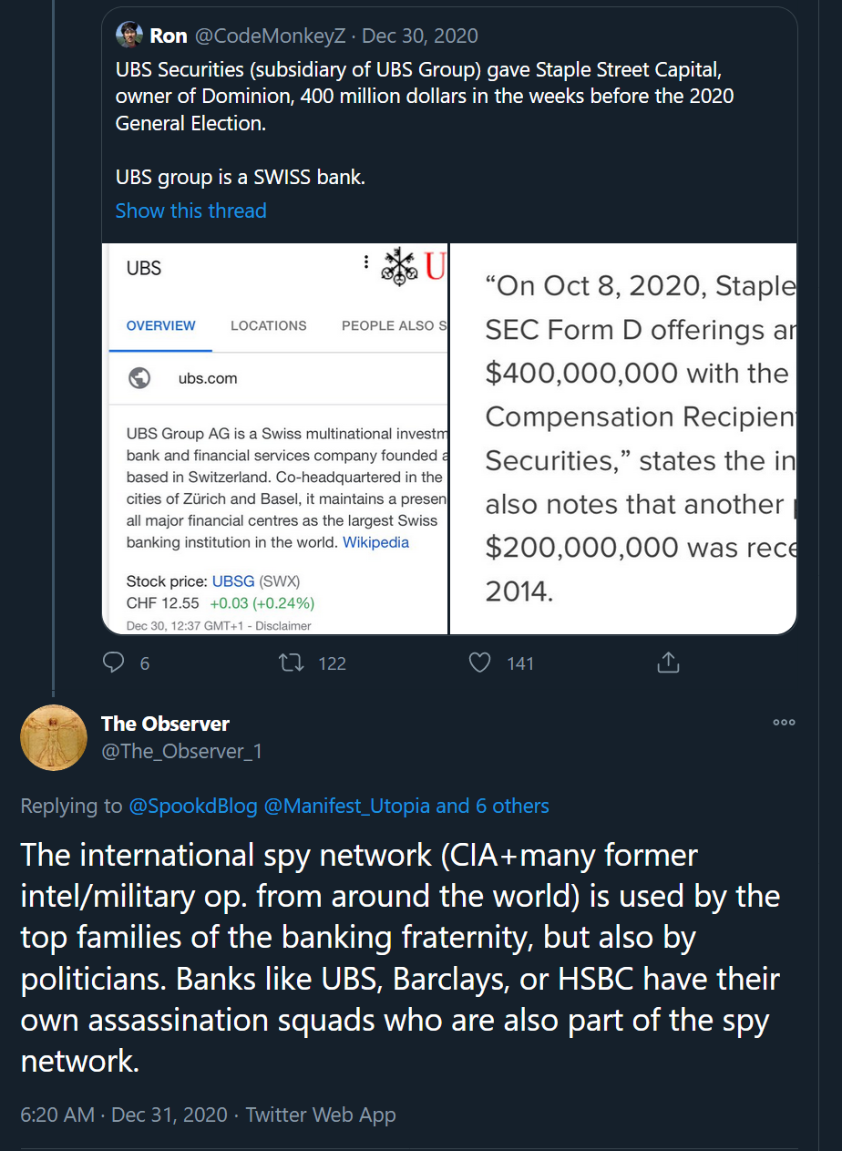The width and height of the screenshot is (842, 1151).
Task: Click the reply speech bubble icon
Action: pyautogui.click(x=114, y=663)
